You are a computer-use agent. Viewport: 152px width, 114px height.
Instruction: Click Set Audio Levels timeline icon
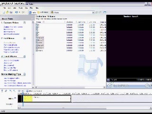pos(2,91)
